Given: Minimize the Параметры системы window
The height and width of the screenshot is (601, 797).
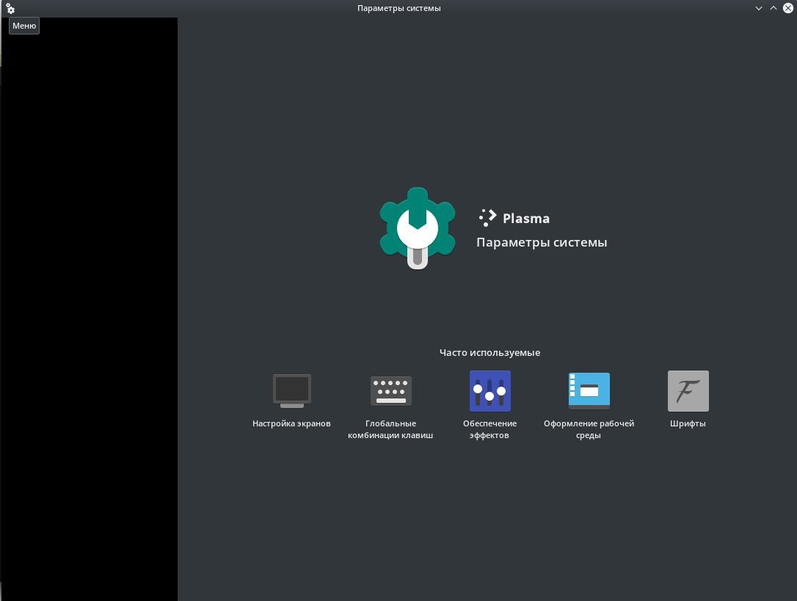Looking at the screenshot, I should (x=758, y=8).
